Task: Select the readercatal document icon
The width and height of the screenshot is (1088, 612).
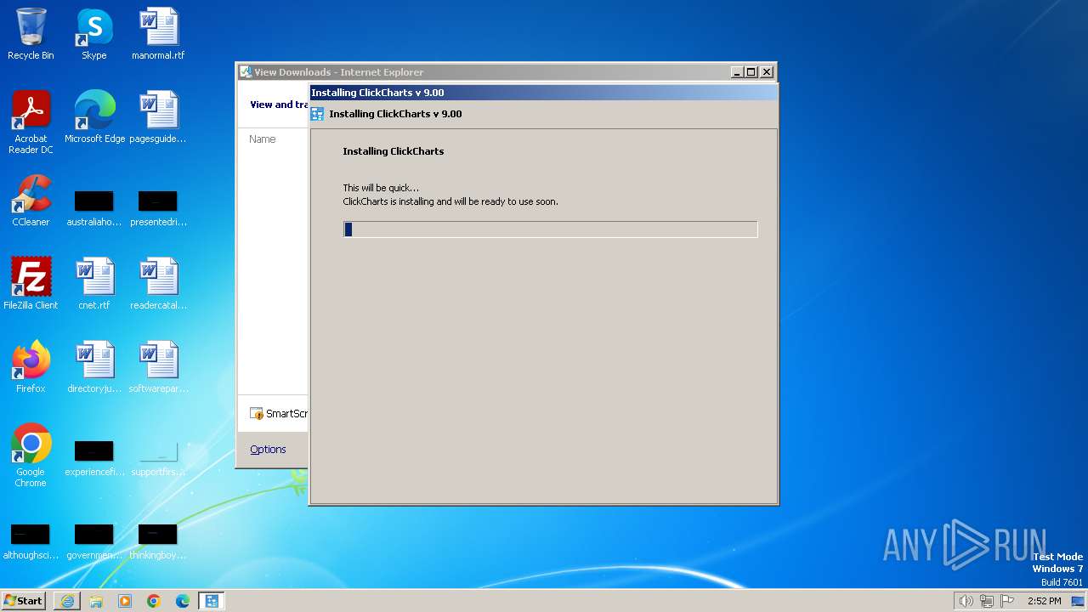Action: tap(158, 284)
